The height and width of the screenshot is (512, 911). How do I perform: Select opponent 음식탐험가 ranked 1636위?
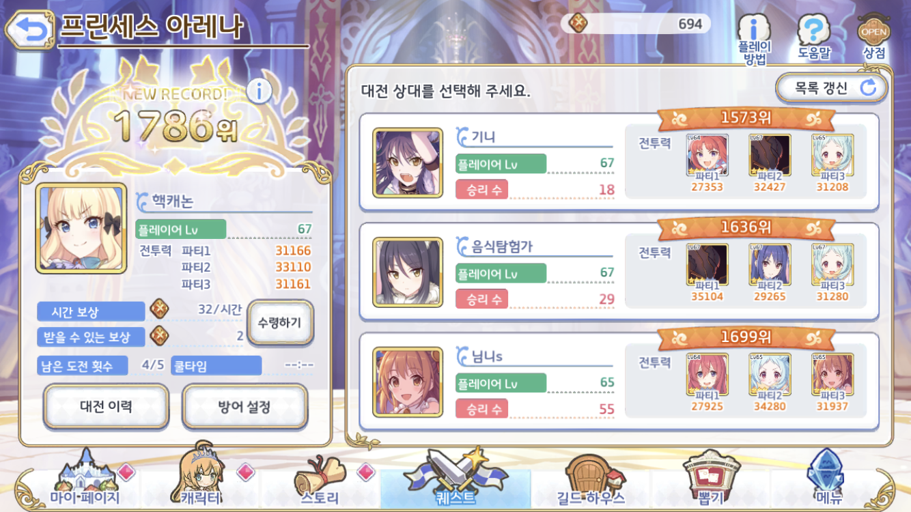click(619, 271)
